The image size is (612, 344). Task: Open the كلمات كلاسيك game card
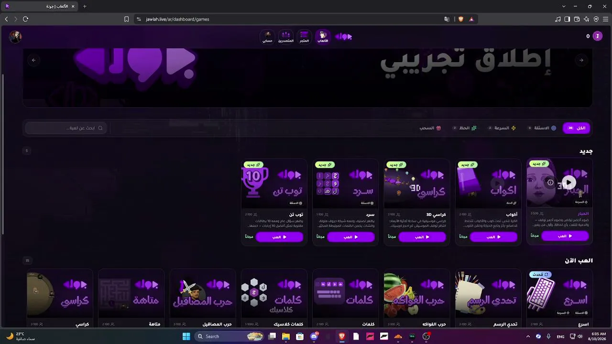click(274, 299)
